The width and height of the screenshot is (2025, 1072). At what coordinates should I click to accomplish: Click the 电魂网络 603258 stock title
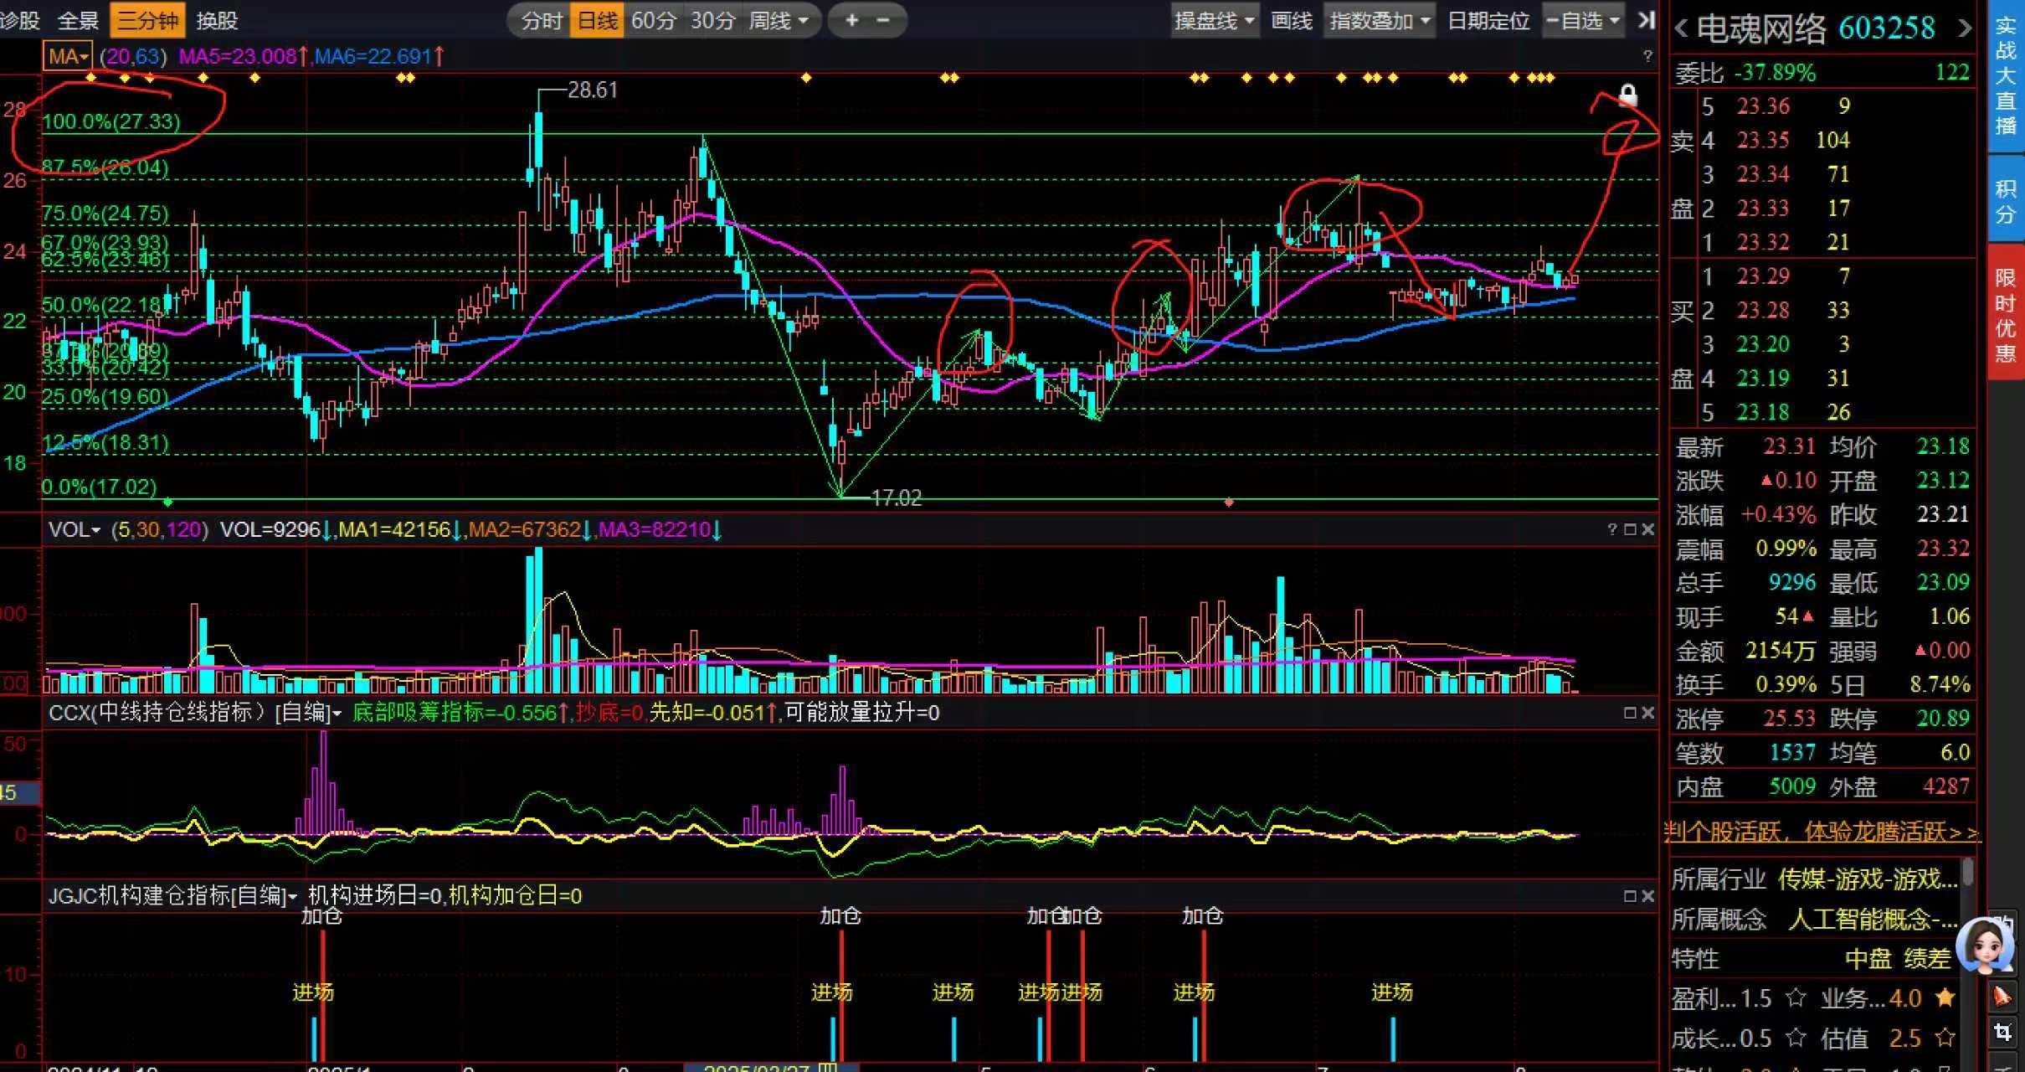pyautogui.click(x=1816, y=29)
